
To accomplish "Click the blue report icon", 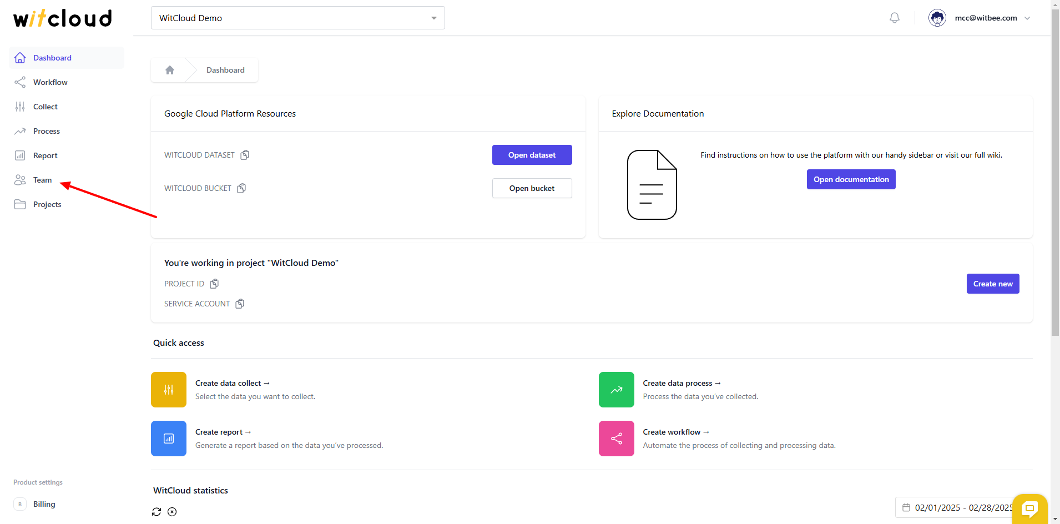I will pos(169,439).
